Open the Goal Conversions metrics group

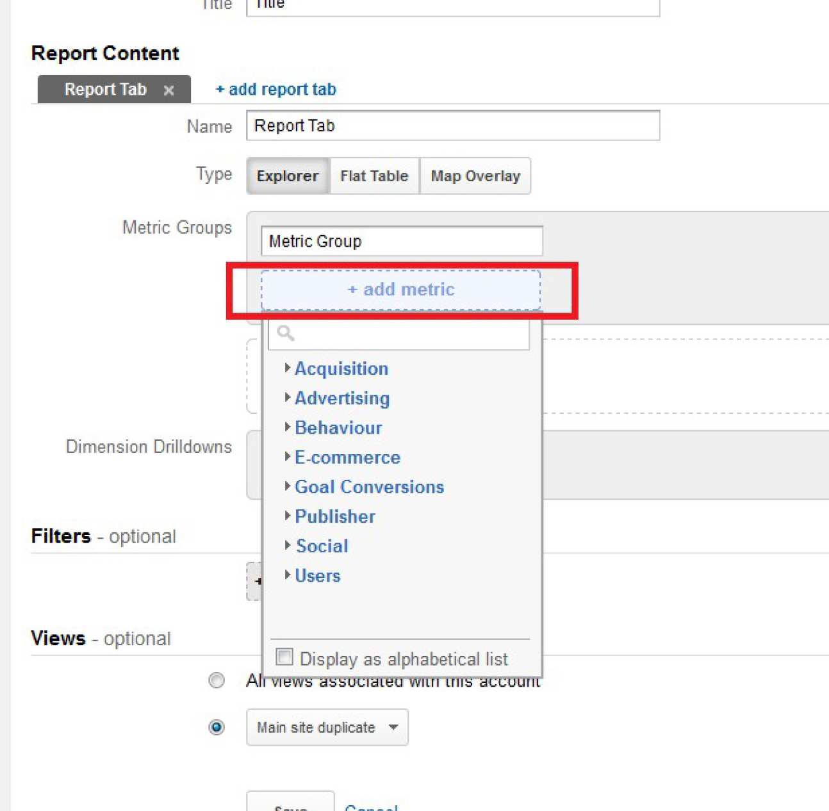coord(368,487)
